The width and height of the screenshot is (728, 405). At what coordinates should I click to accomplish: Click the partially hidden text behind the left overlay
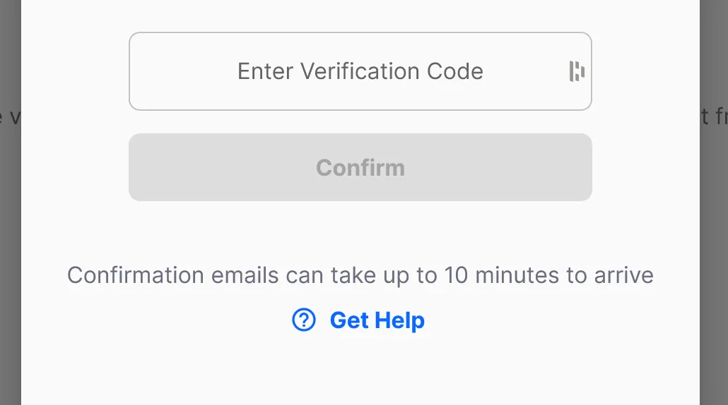coord(10,117)
